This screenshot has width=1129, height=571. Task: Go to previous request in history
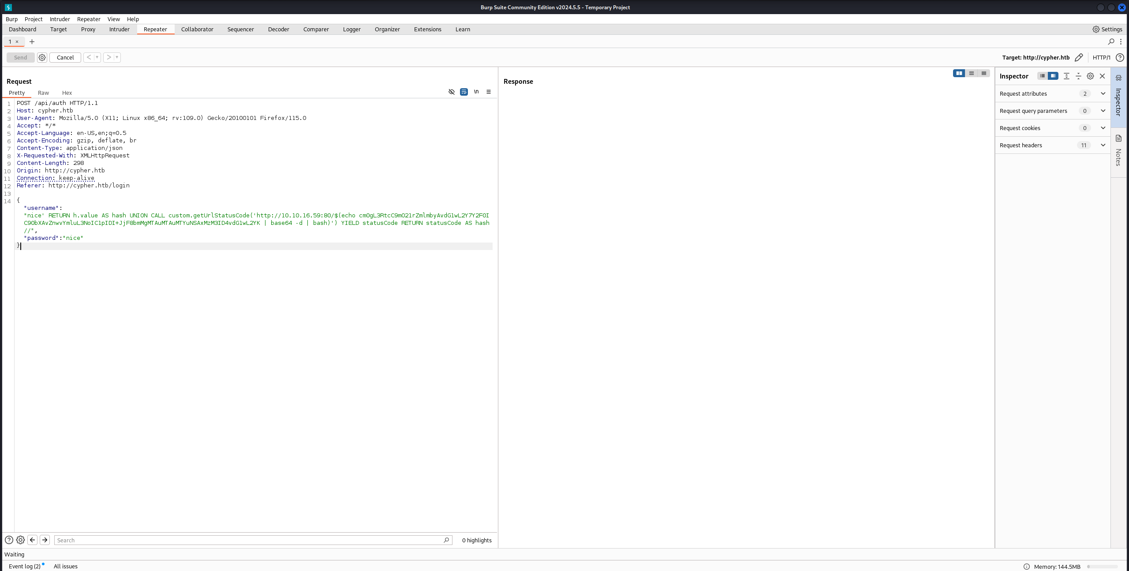coord(89,57)
